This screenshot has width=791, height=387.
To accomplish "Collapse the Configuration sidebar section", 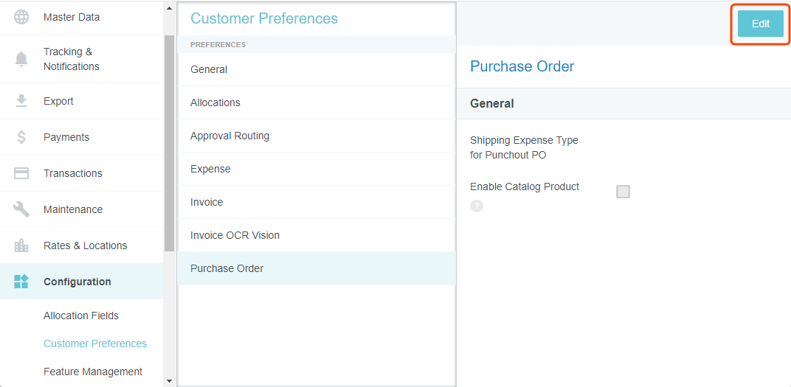I will (77, 282).
